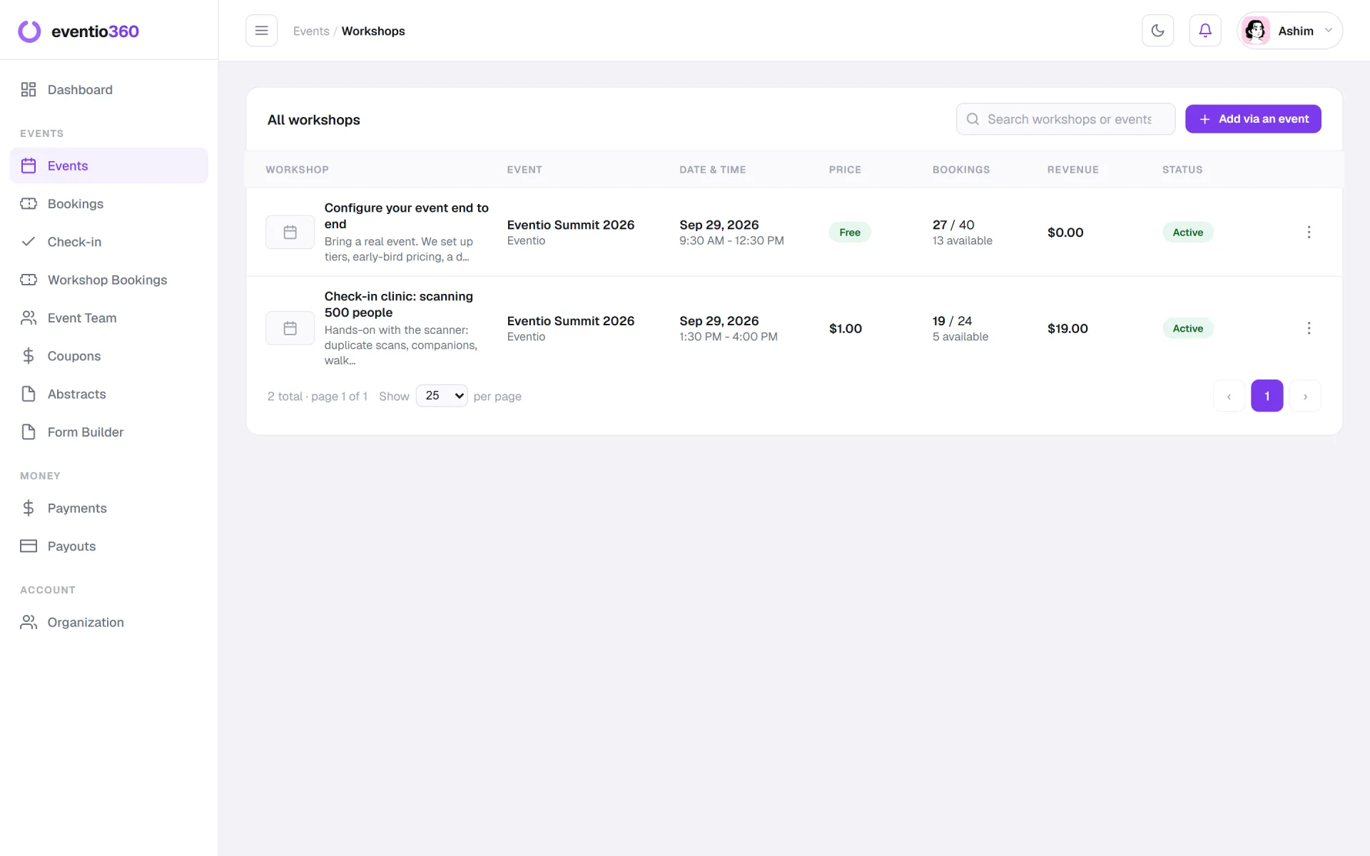
Task: Click the title Configure your event end to end
Action: (407, 215)
